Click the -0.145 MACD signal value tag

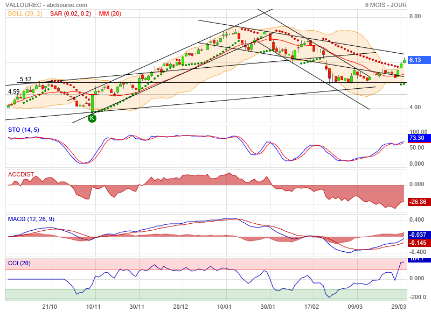click(x=420, y=243)
